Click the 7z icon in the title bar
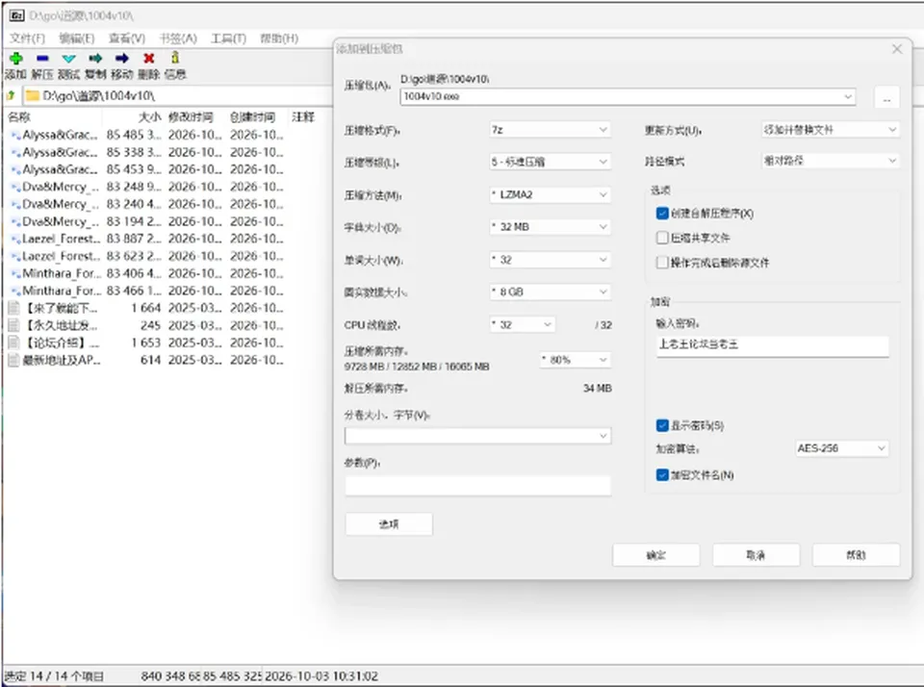This screenshot has width=924, height=687. 17,16
